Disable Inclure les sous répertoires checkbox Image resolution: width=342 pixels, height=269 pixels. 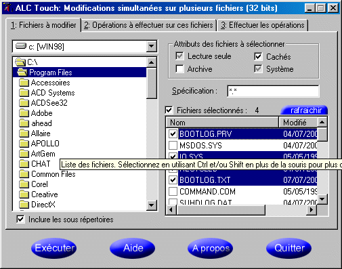pyautogui.click(x=20, y=219)
